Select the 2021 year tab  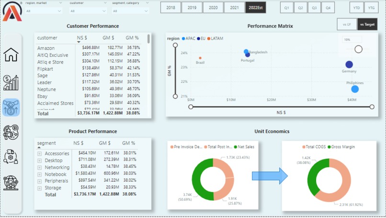pos(234,8)
